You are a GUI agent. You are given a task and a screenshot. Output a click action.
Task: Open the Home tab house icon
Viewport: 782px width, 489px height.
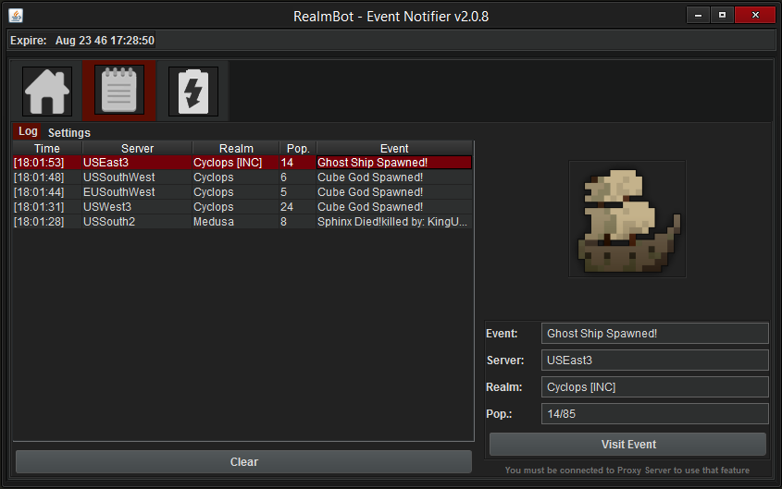[x=47, y=92]
